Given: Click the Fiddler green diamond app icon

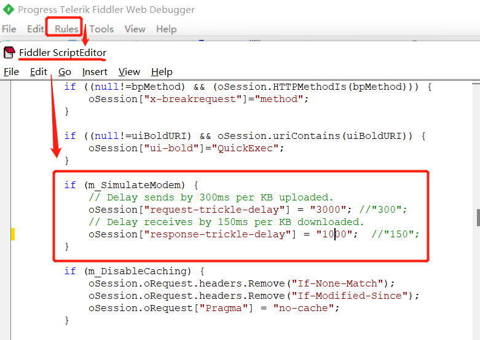Looking at the screenshot, I should [8, 9].
